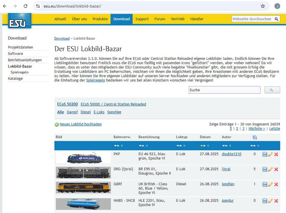
Task: Click the Webseite durchsuchen search field
Action: click(x=253, y=19)
